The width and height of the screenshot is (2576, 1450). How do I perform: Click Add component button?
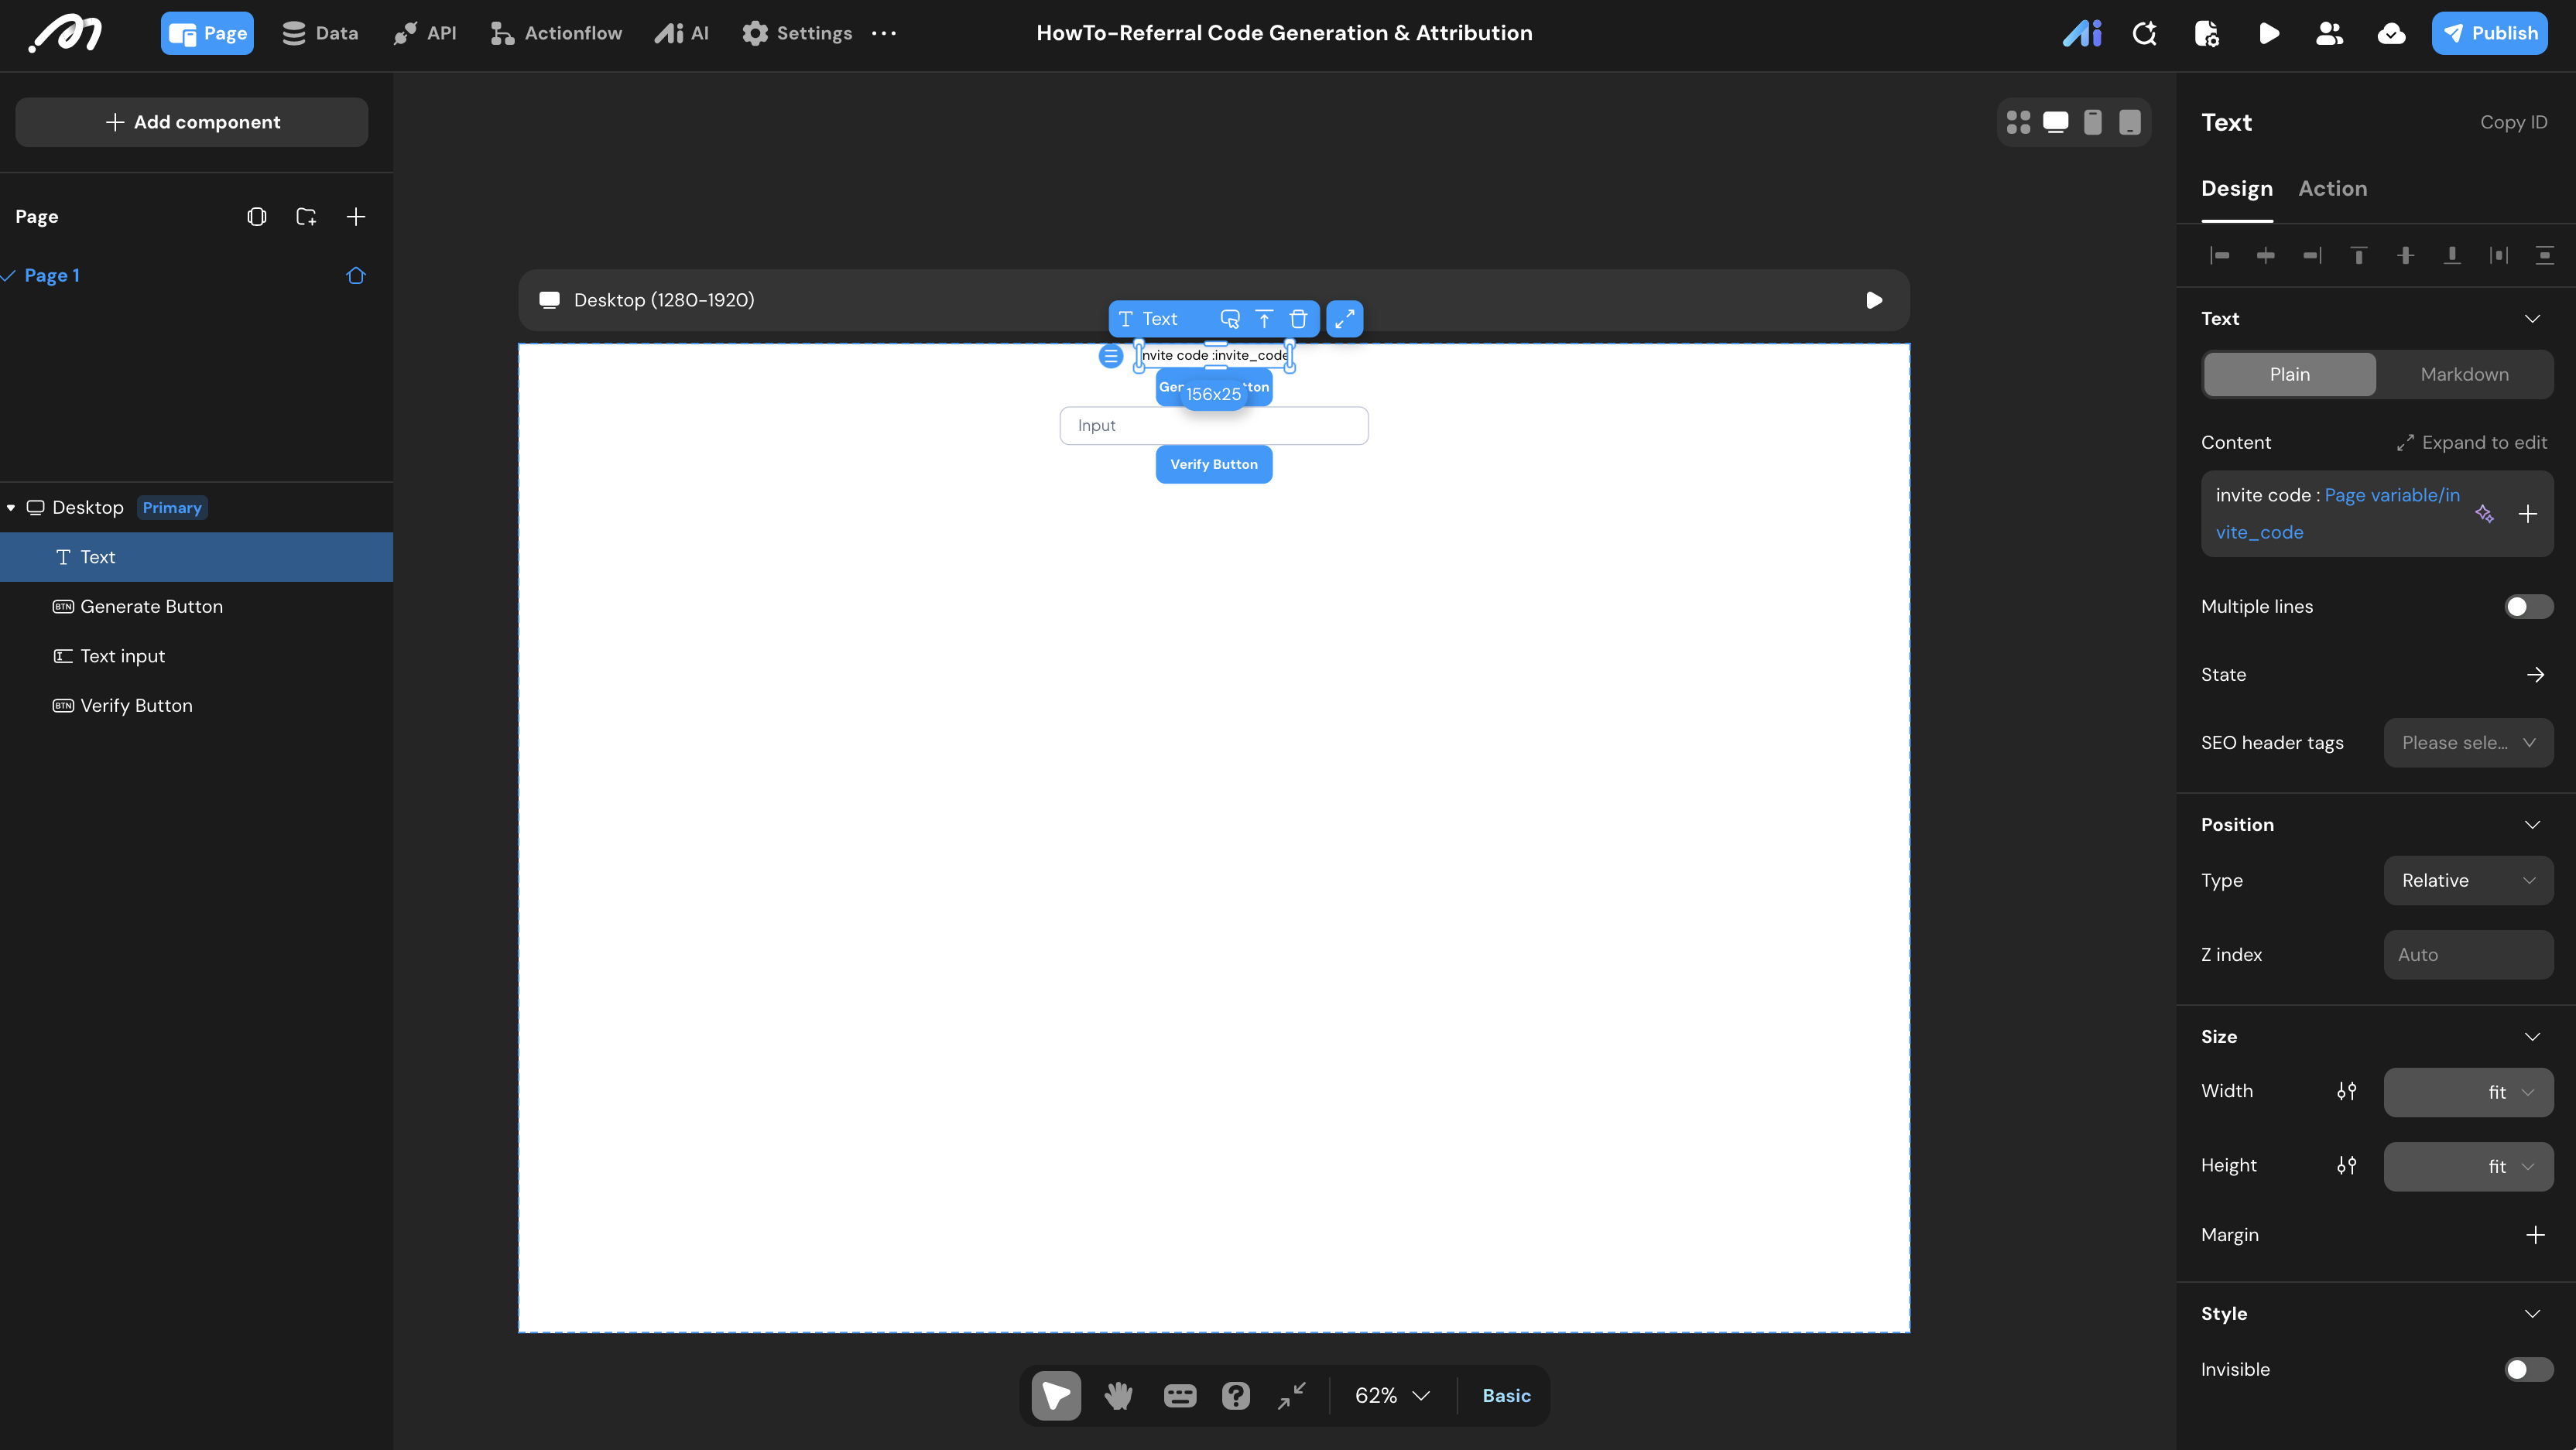(192, 122)
